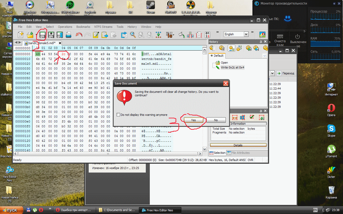Viewport: 343px width, 214px height.
Task: Click the history branch tree icon
Action: [239, 48]
